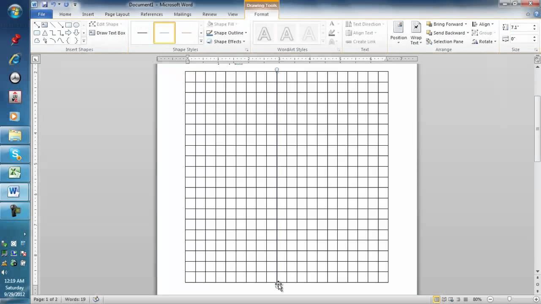Viewport: 541px width, 304px height.
Task: Click the 80% zoom level
Action: click(x=477, y=299)
